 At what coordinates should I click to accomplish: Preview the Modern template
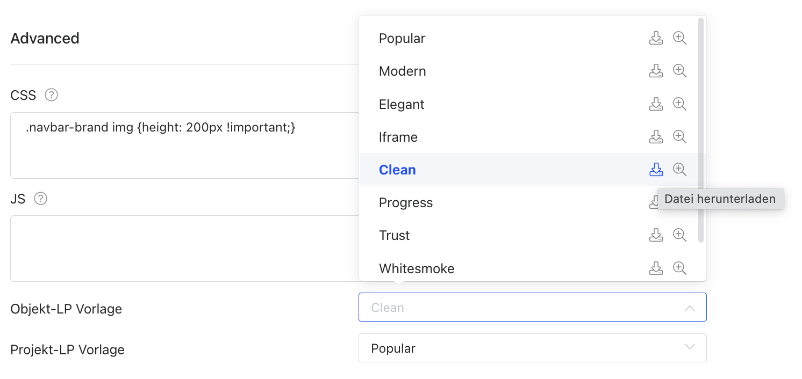point(679,71)
